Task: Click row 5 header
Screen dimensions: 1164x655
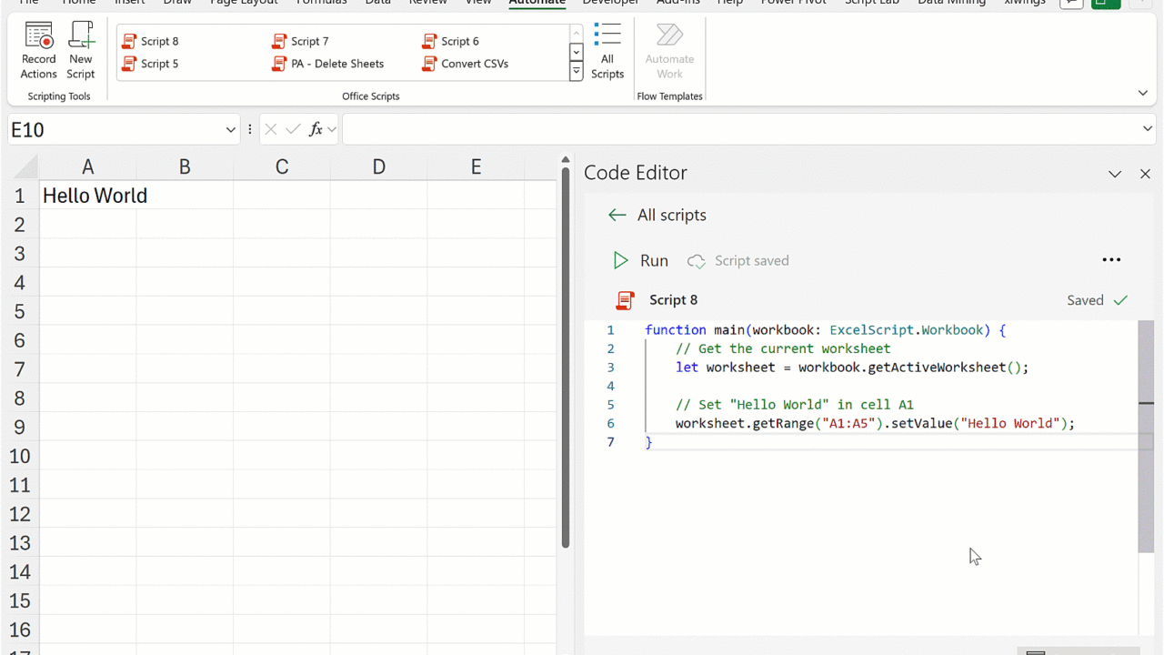Action: pos(19,312)
